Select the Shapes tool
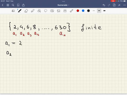This screenshot has height=95, width=127. point(39,11)
